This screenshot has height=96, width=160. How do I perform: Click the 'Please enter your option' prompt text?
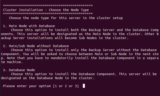pos(27,86)
